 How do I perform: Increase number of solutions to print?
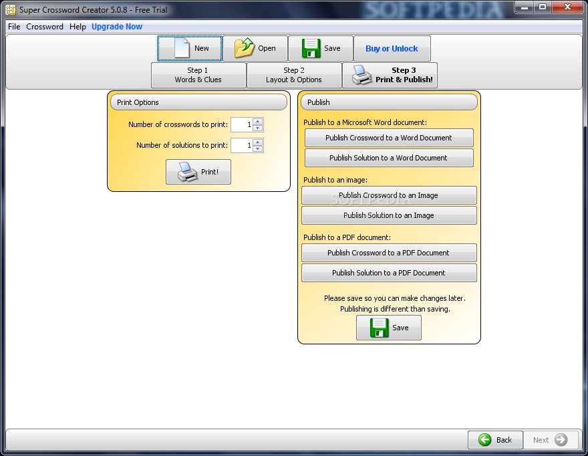click(258, 142)
